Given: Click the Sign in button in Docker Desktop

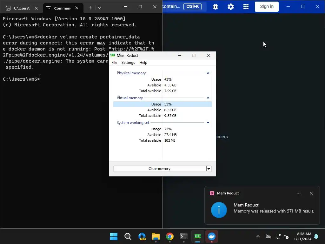Looking at the screenshot, I should pyautogui.click(x=267, y=6).
